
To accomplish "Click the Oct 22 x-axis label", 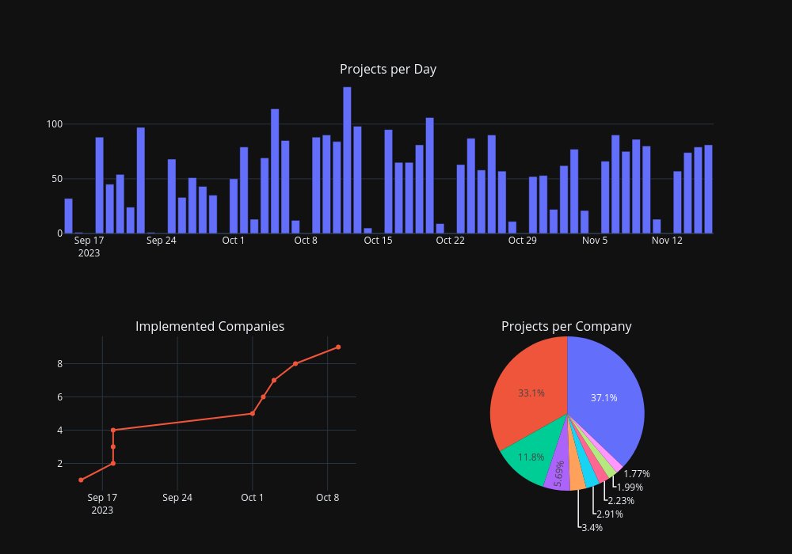I will coord(450,241).
